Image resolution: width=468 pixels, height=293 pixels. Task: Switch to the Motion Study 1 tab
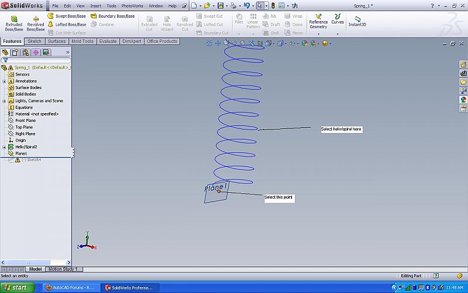[x=63, y=269]
